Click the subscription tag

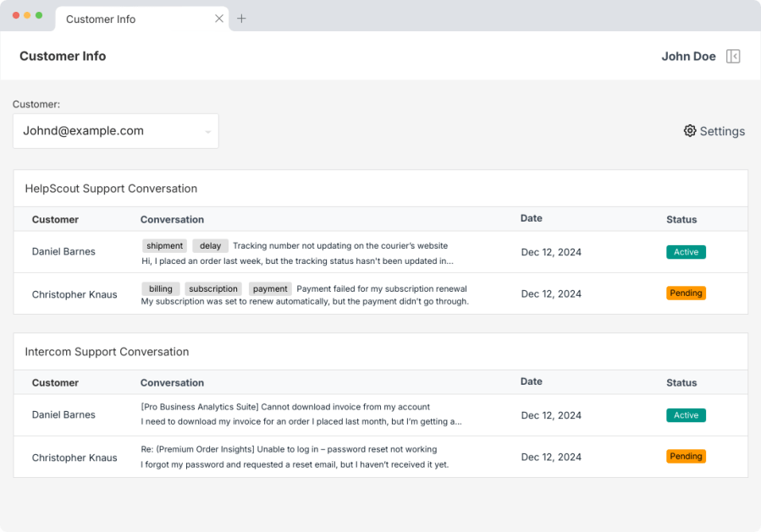213,289
